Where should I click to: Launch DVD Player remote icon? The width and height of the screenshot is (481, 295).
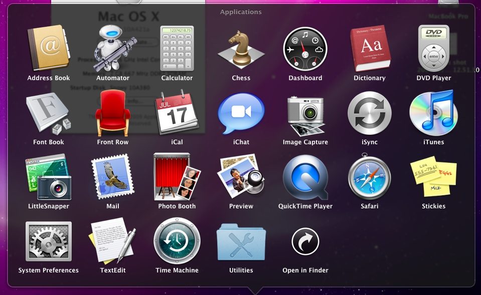point(433,49)
